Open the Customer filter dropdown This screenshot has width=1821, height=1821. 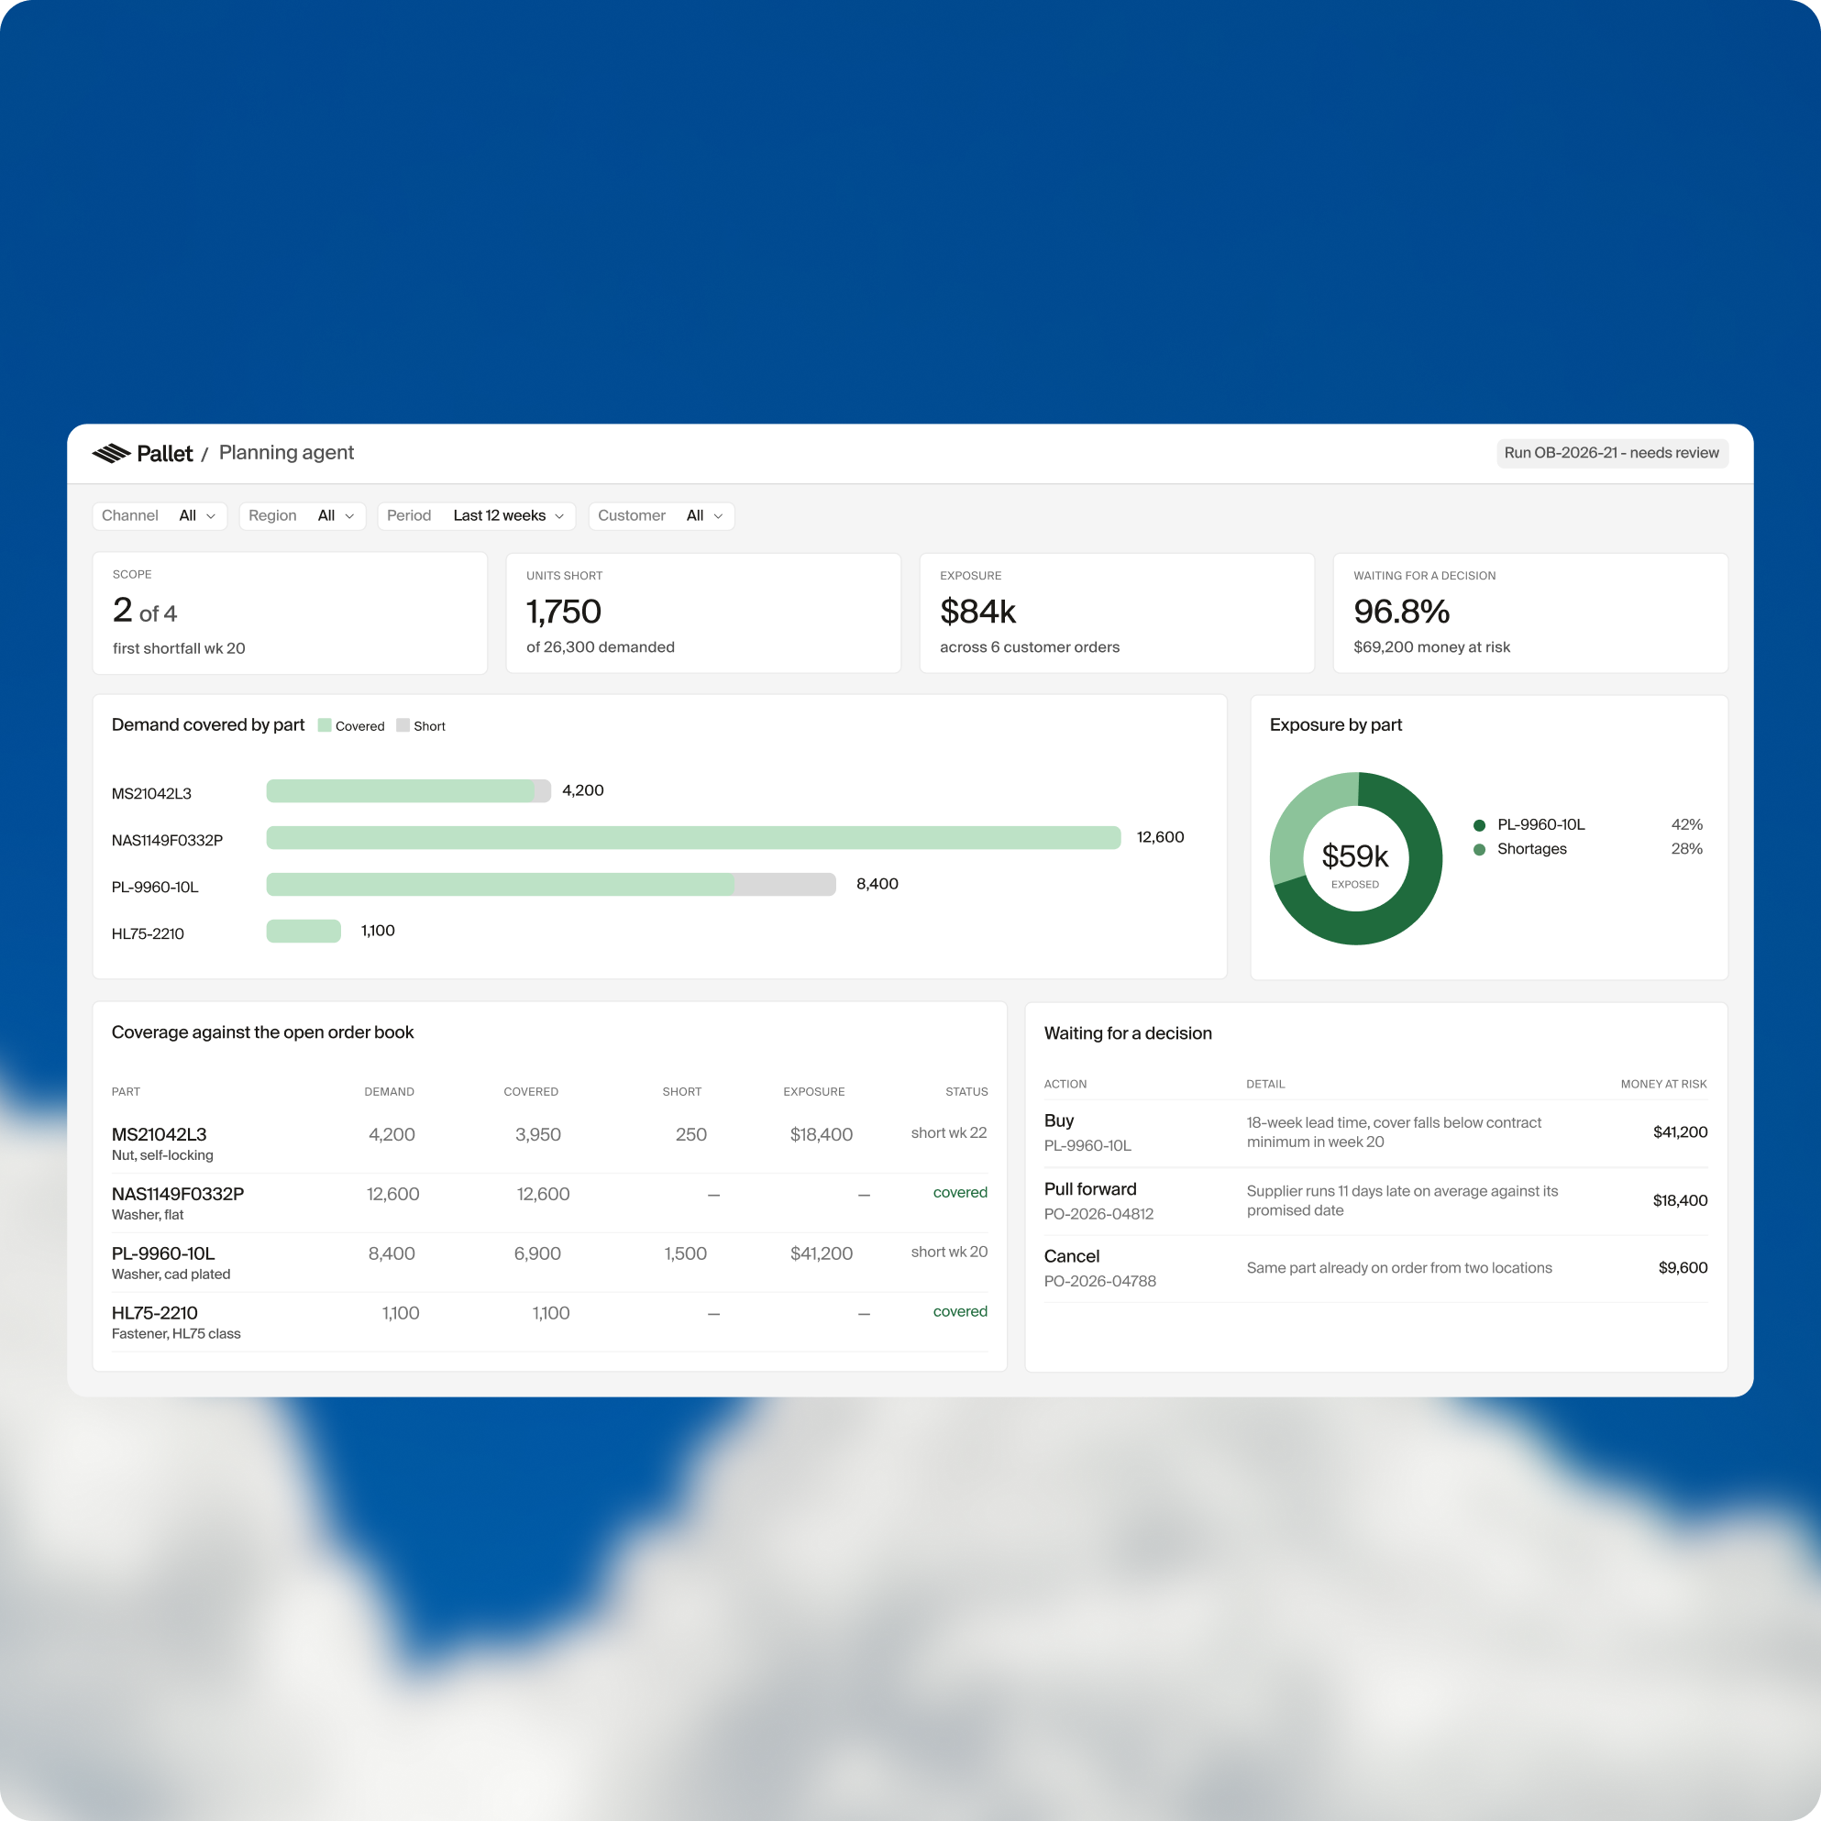coord(662,515)
